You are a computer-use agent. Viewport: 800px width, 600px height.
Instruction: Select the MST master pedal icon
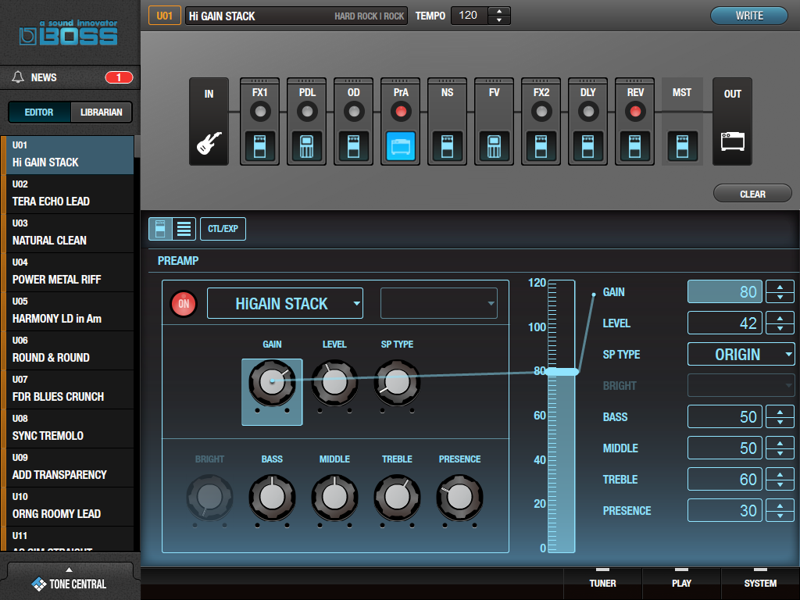click(x=682, y=146)
